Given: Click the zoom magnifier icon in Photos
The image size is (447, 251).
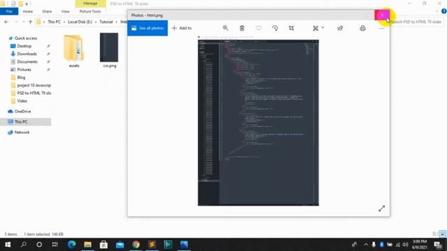Looking at the screenshot, I should 226,28.
